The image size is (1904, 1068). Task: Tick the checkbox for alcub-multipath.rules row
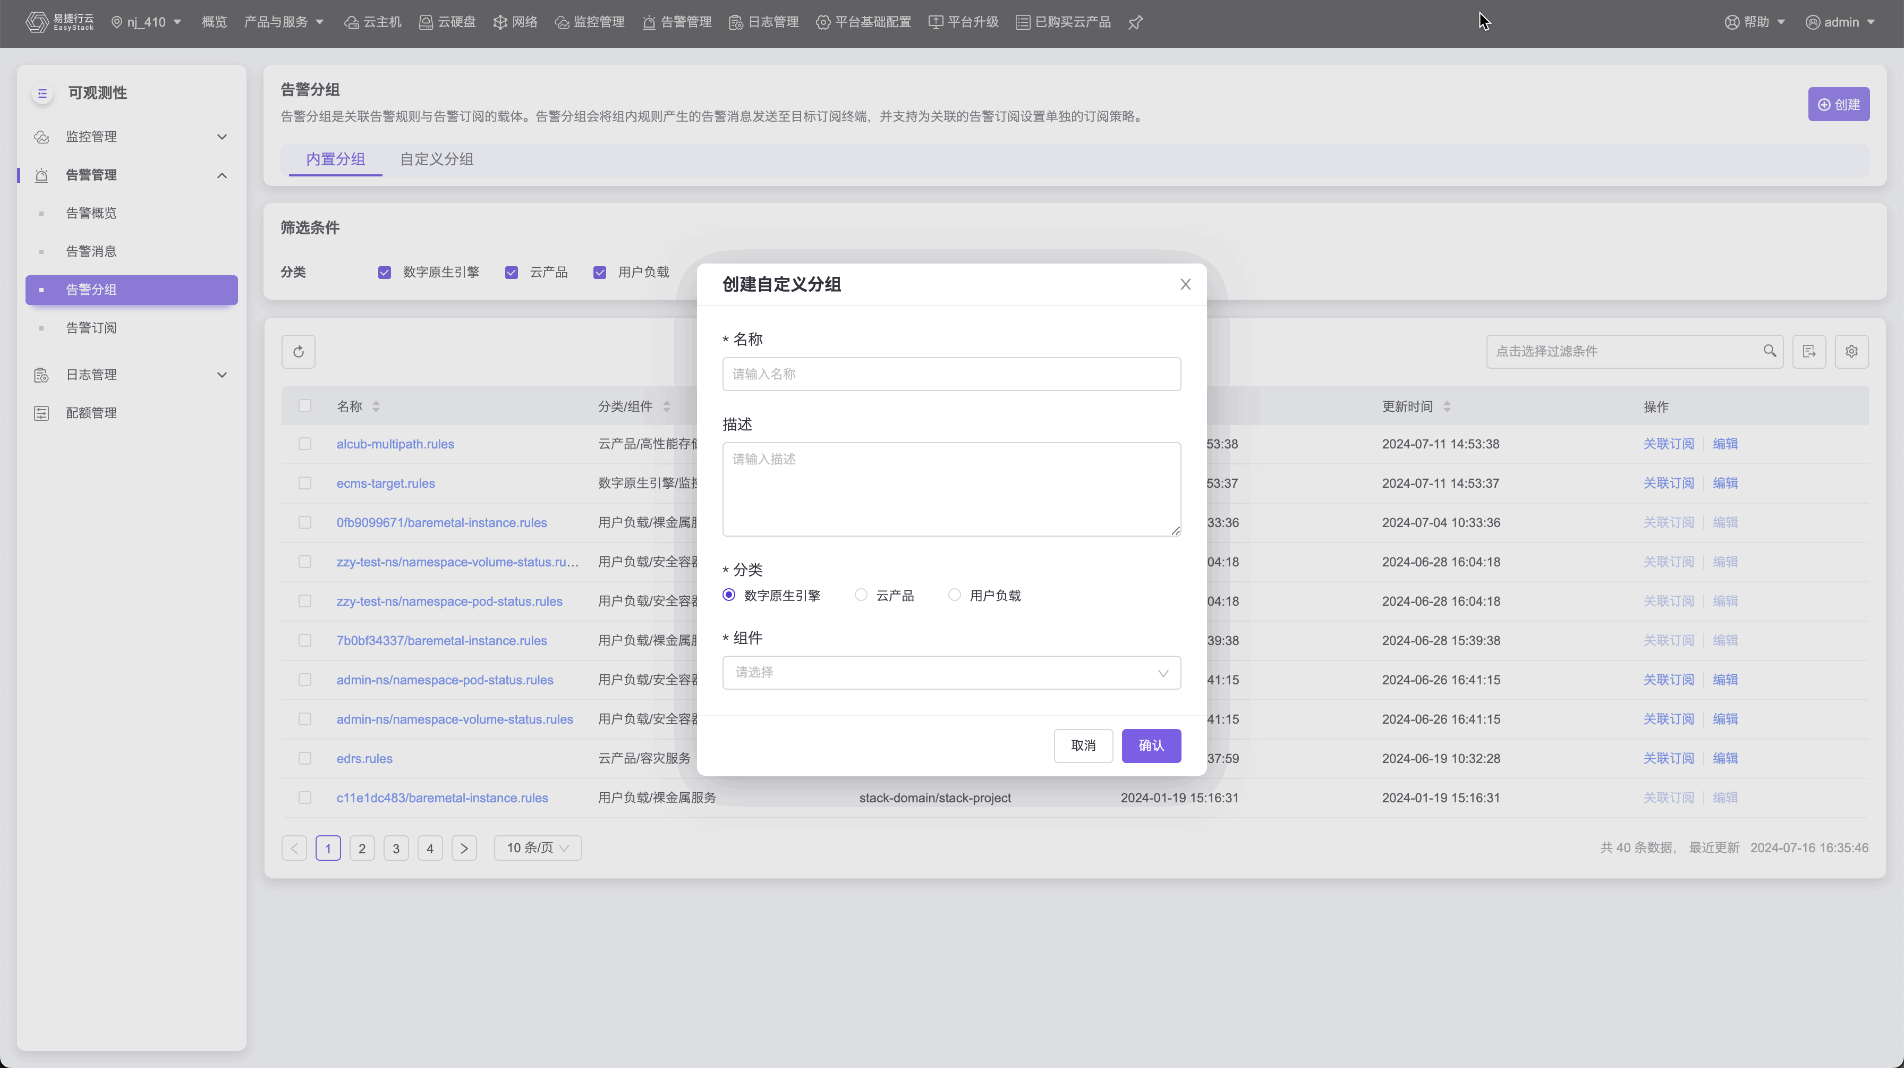coord(304,444)
